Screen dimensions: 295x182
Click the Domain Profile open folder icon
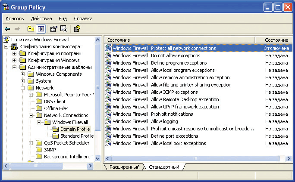click(55, 129)
